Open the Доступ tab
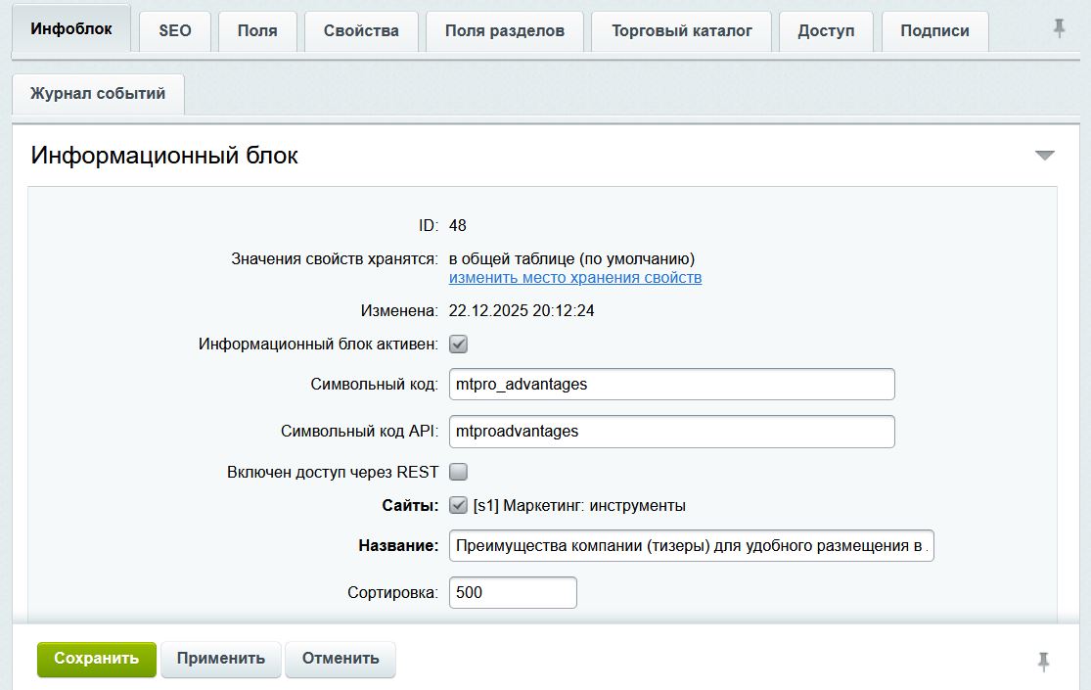 [826, 31]
